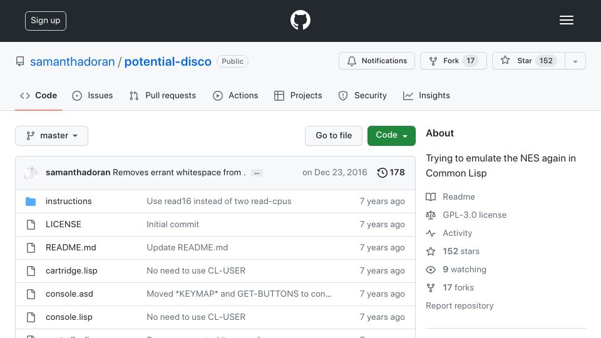Click 'No need to use CL-USER' for console.lisp
The height and width of the screenshot is (338, 601).
[196, 317]
